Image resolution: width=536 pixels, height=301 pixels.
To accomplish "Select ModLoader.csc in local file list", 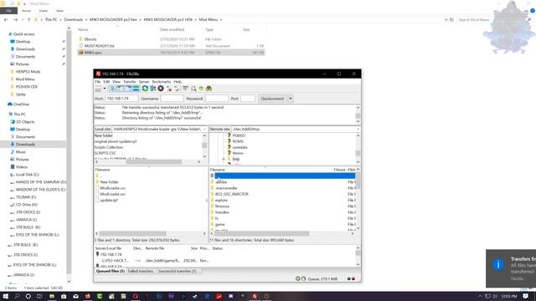I will pos(112,188).
